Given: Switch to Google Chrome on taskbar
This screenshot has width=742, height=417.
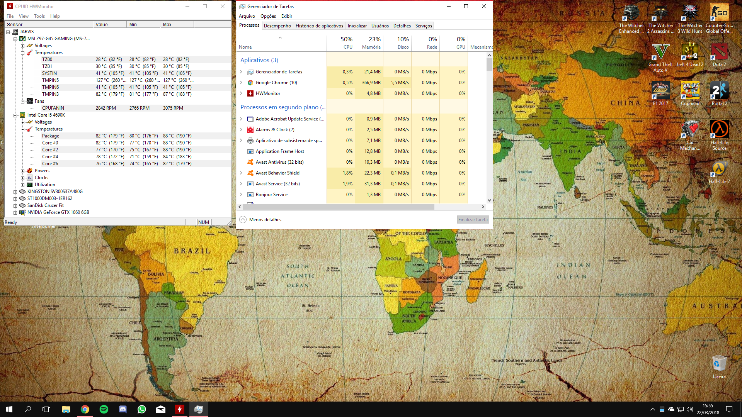Looking at the screenshot, I should coord(85,409).
